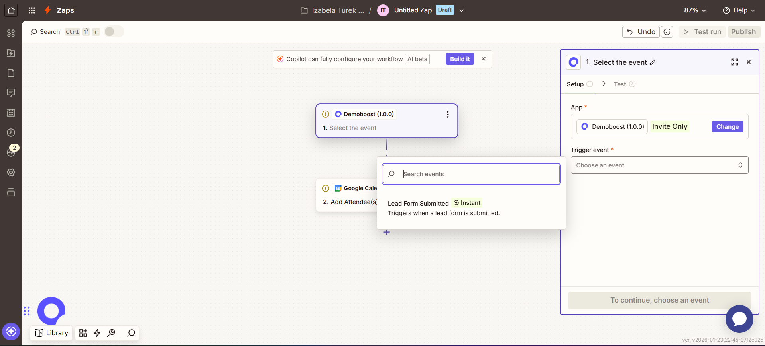Go to the Zapier home icon

coord(11,10)
